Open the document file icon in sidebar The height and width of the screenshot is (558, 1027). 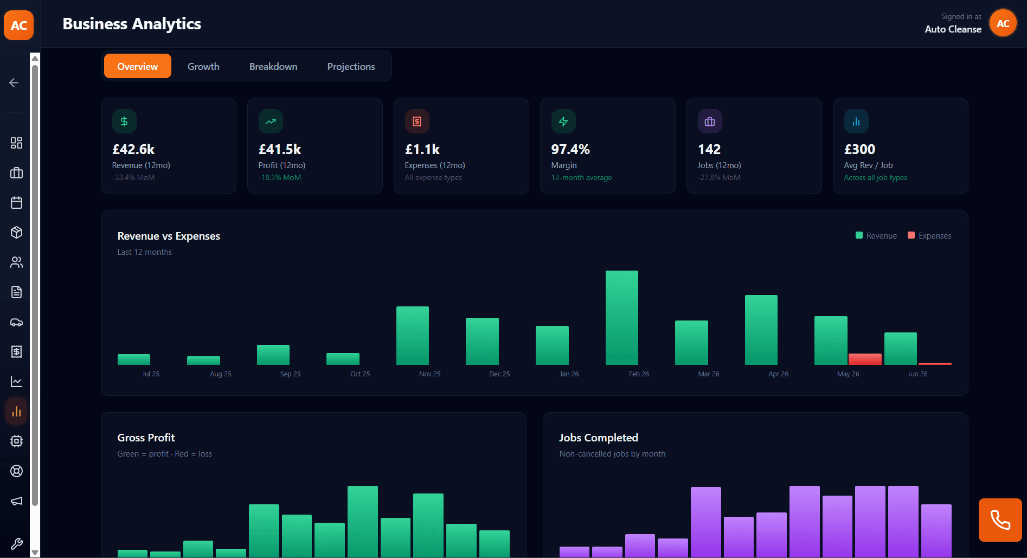click(x=16, y=292)
